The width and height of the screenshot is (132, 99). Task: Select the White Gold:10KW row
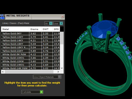point(31,61)
